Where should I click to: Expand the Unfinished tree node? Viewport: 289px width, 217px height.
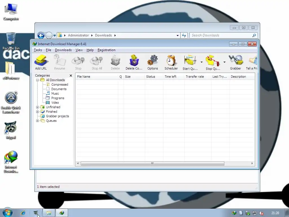click(38, 107)
